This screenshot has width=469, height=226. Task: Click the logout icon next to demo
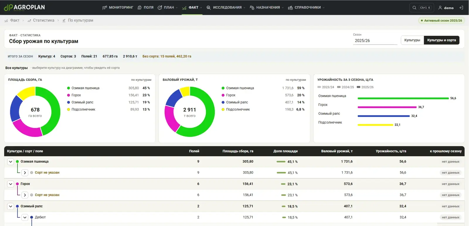[x=461, y=8]
